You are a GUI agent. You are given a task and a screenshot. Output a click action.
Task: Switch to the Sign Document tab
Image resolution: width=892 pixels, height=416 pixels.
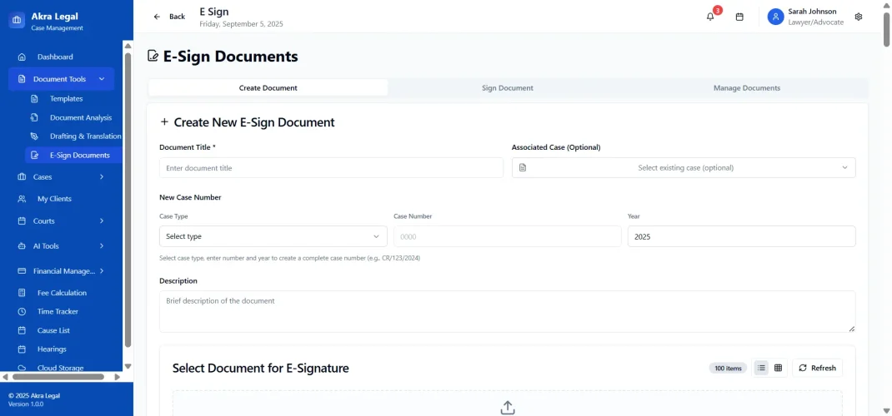click(507, 88)
